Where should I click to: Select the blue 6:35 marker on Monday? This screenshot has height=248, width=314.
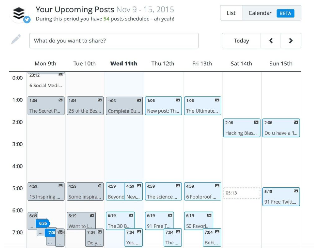(43, 223)
